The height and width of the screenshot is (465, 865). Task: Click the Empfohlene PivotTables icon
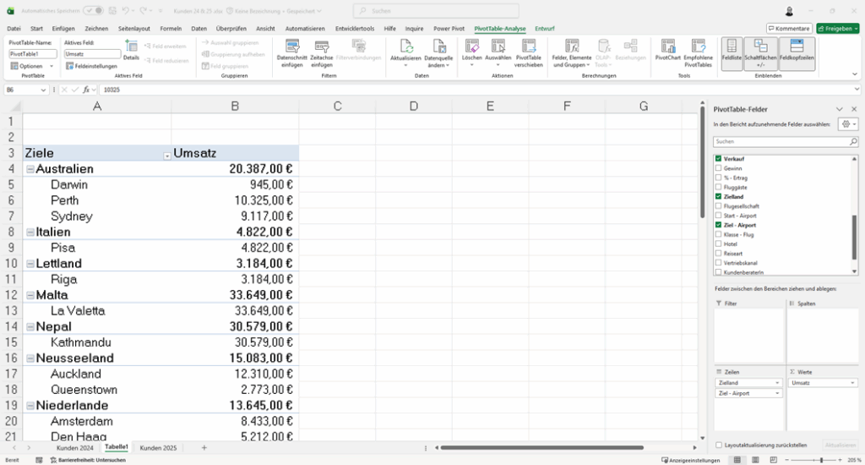pos(698,47)
